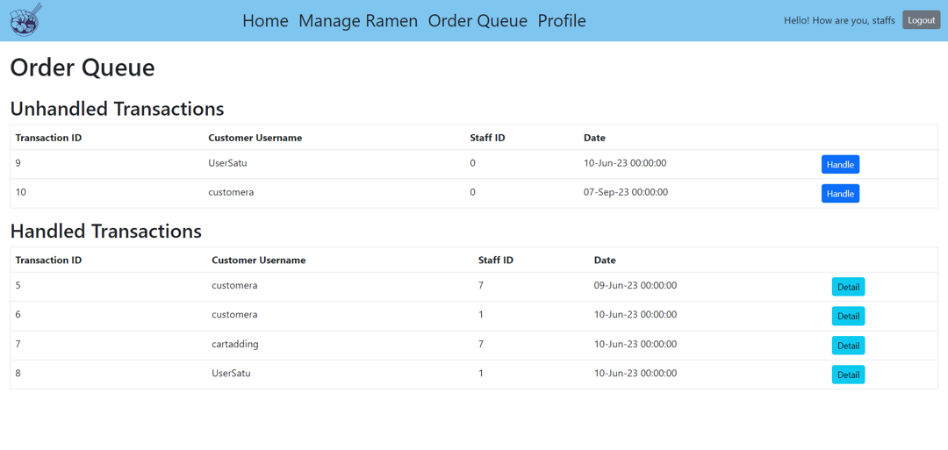Click the cartadding customer username cell
Viewport: 948px width, 450px height.
[x=234, y=344]
